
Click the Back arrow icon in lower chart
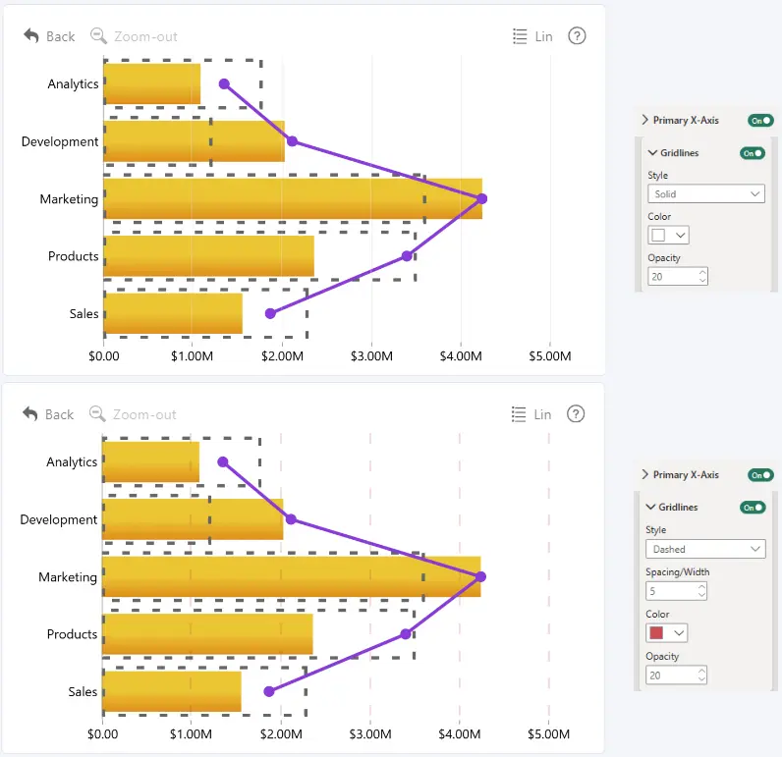coord(29,413)
